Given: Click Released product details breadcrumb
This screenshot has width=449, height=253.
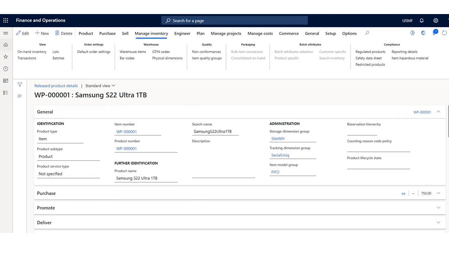Looking at the screenshot, I should click(x=56, y=86).
